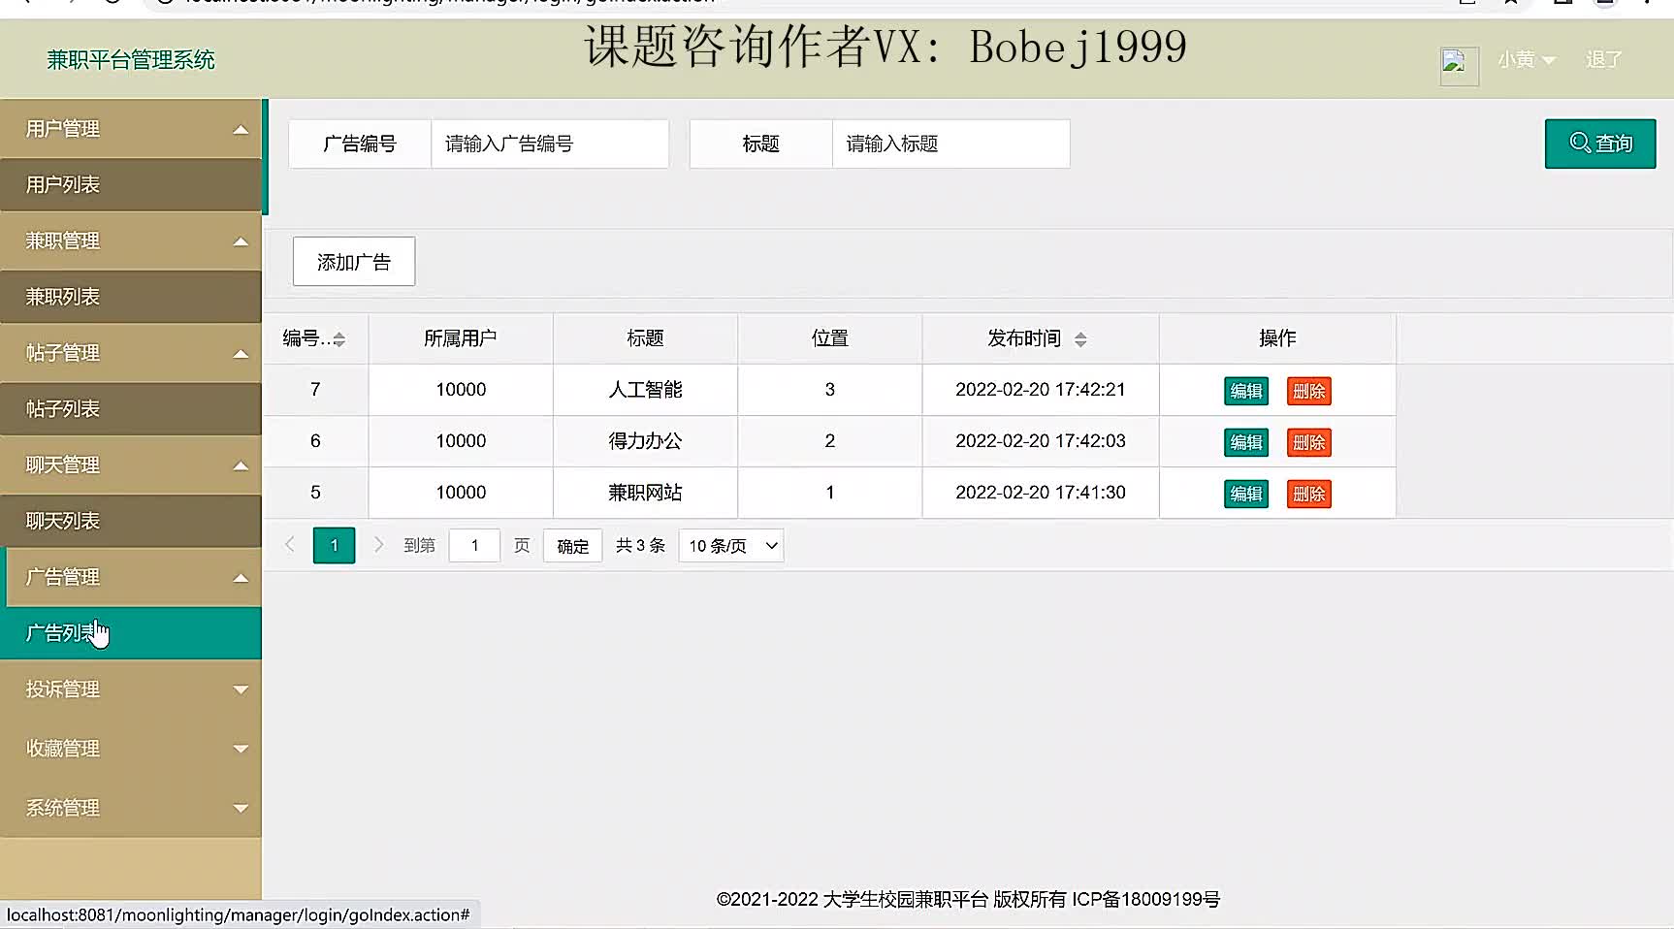The width and height of the screenshot is (1674, 929).
Task: Click the 查询 search button
Action: tap(1600, 144)
